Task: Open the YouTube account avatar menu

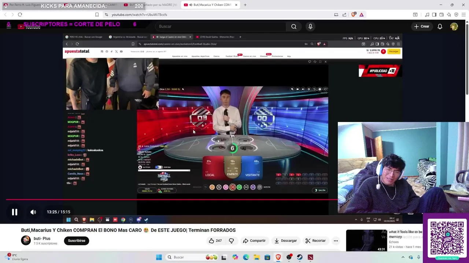Action: click(454, 26)
